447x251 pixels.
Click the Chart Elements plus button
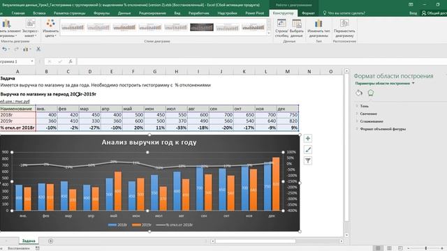(308, 138)
